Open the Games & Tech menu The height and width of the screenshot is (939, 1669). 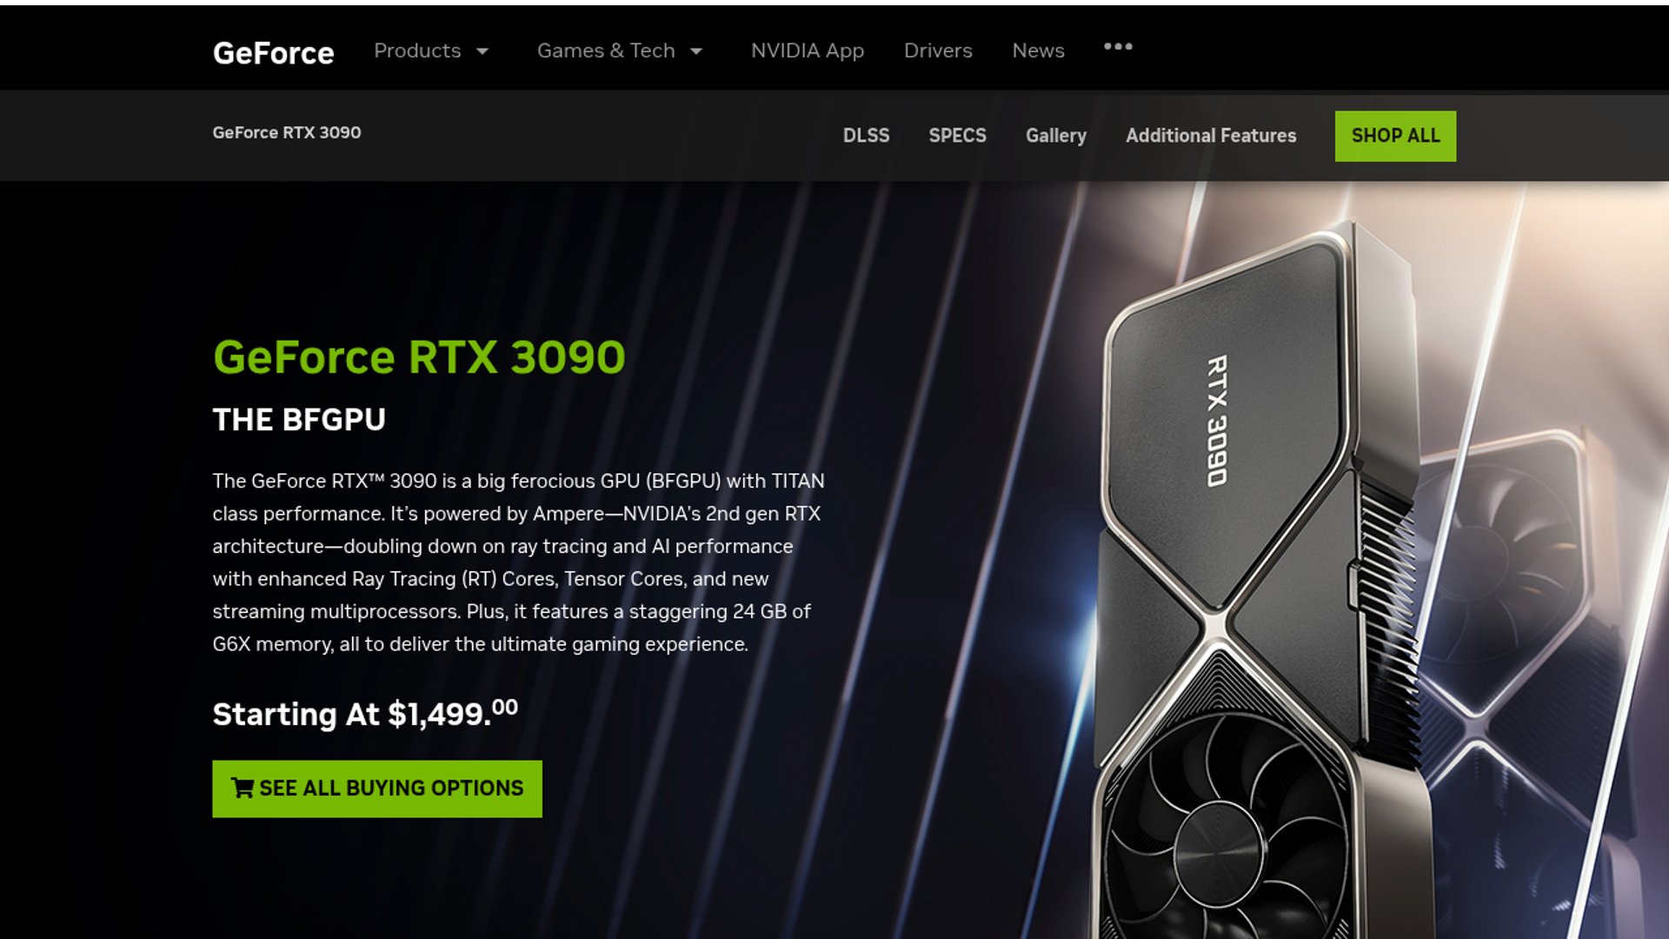pos(606,50)
